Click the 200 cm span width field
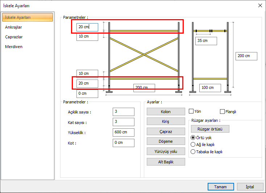Screen dimensions: 266x193 point(144,88)
